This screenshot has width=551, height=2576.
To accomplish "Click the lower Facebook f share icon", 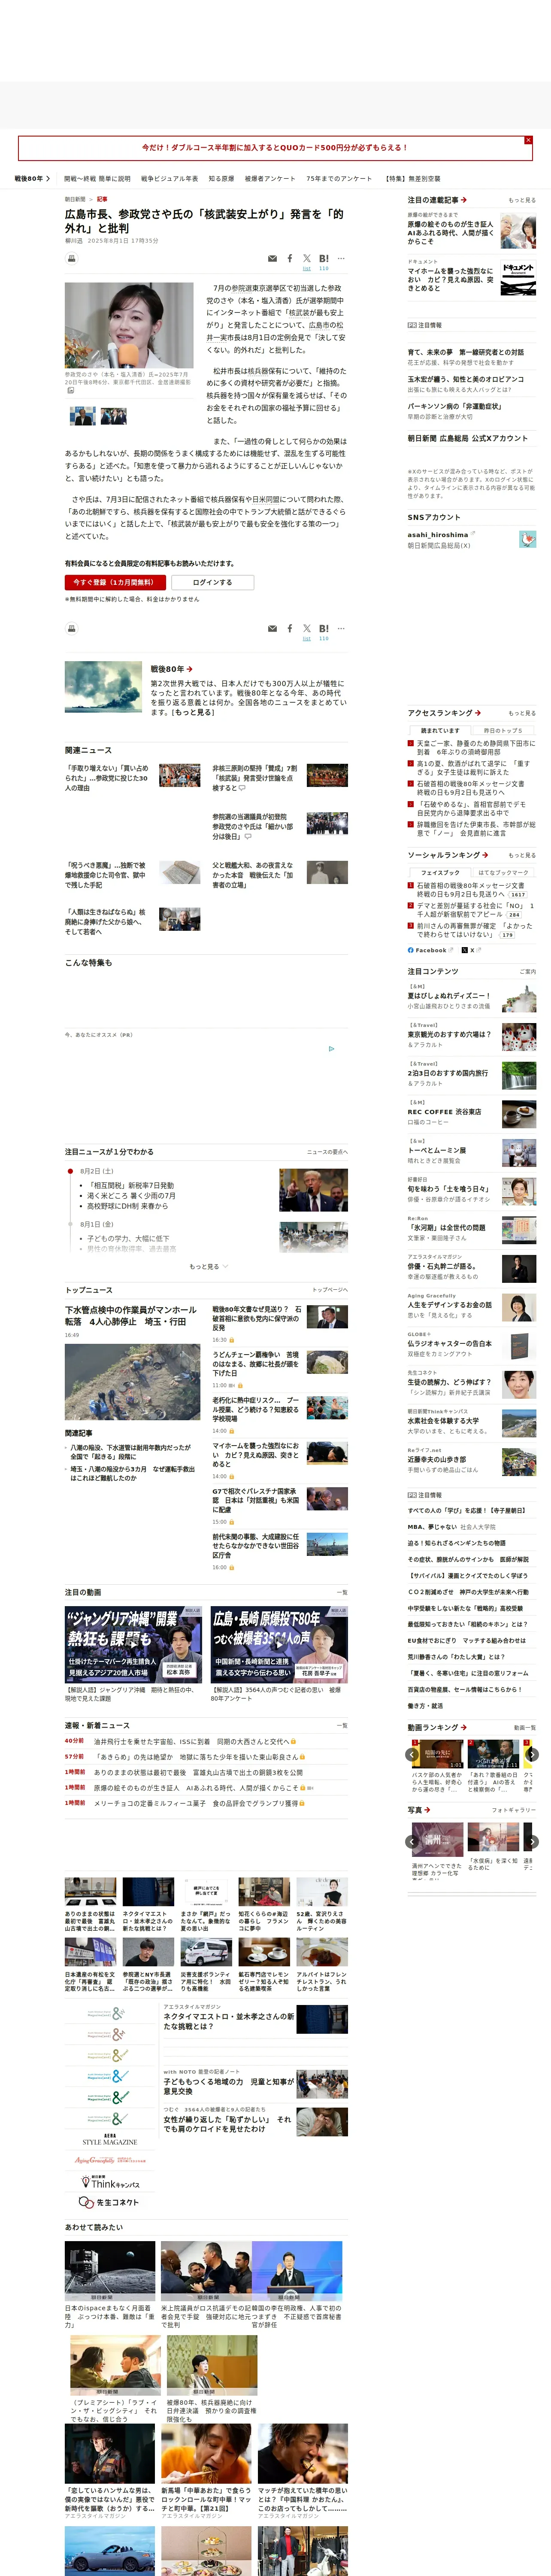I will click(x=290, y=629).
